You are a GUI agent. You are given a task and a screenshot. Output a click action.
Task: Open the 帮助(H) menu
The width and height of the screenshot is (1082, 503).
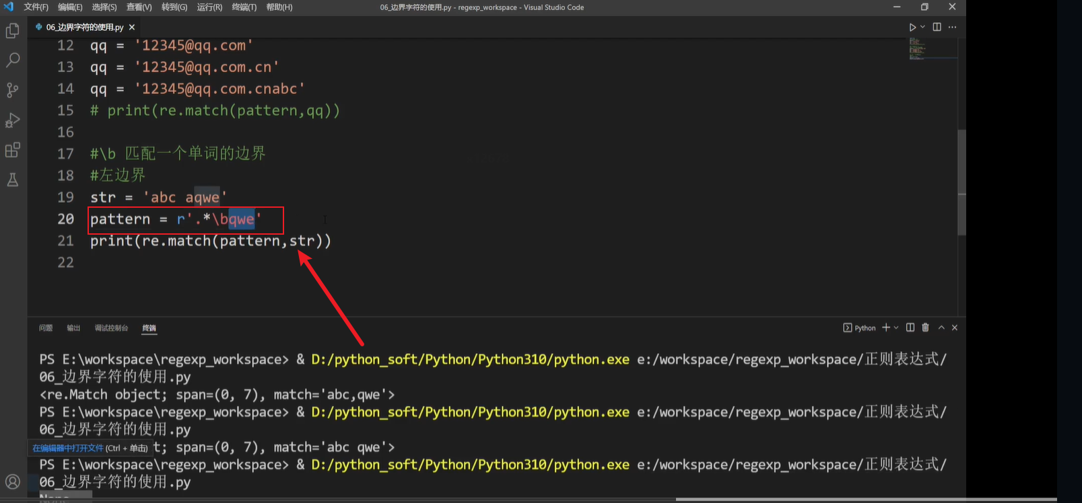(x=279, y=7)
